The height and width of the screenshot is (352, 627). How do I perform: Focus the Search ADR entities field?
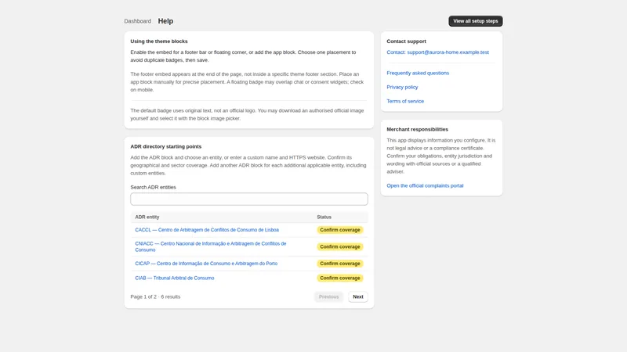click(249, 199)
